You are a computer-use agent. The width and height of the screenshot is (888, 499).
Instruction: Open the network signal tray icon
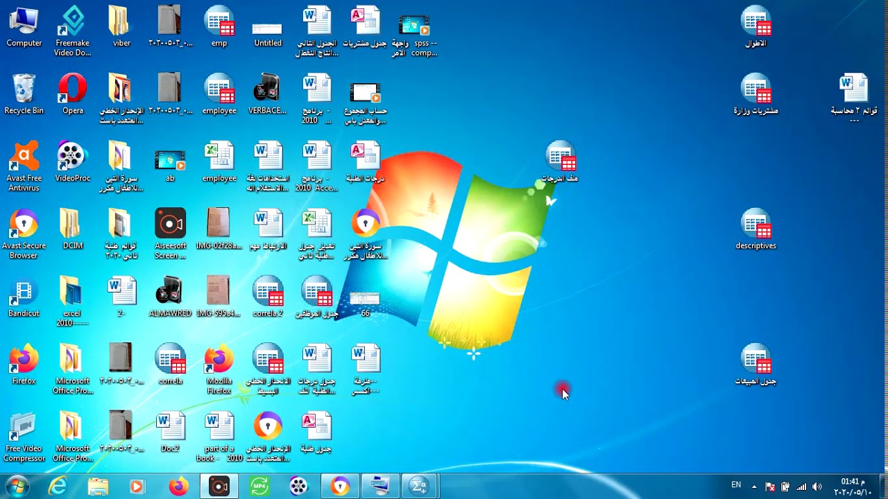801,487
